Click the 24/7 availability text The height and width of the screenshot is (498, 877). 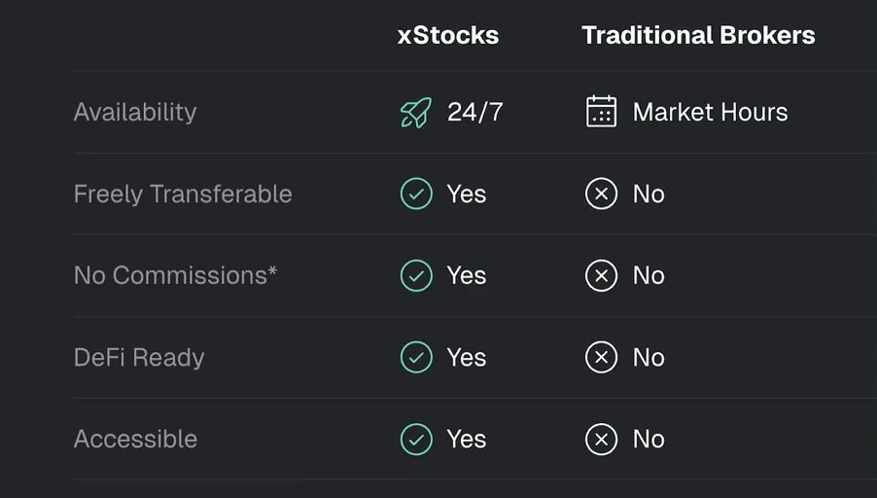pyautogui.click(x=475, y=112)
